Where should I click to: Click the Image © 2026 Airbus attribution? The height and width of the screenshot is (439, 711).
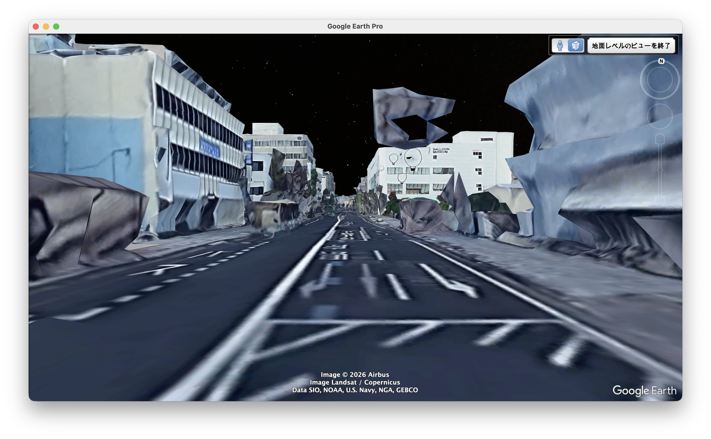(355, 374)
